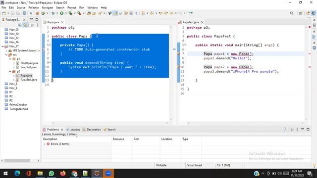Screen dimensions: 317x178
Task: Expand the Errors (2 items) row
Action: coord(44,144)
